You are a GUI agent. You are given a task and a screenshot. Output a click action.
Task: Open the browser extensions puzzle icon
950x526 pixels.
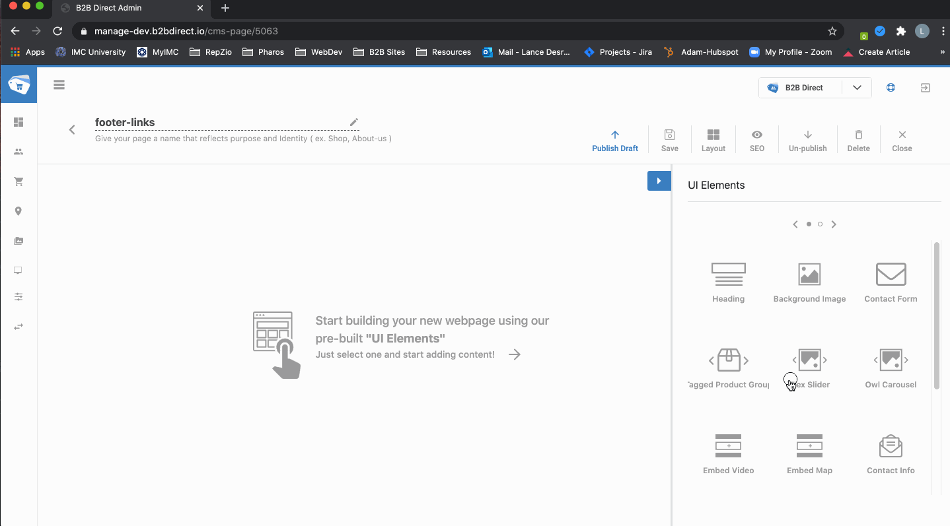pyautogui.click(x=900, y=31)
